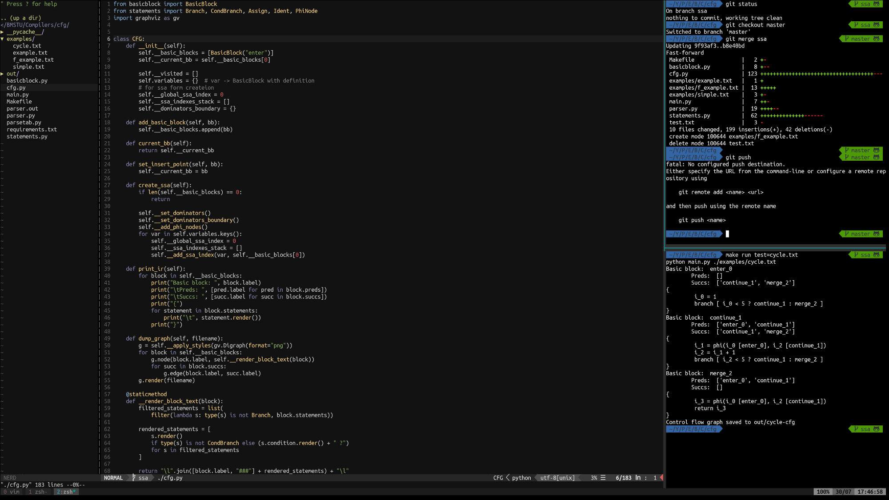889x500 pixels.
Task: Select cfg.py in the file tree
Action: pos(16,88)
